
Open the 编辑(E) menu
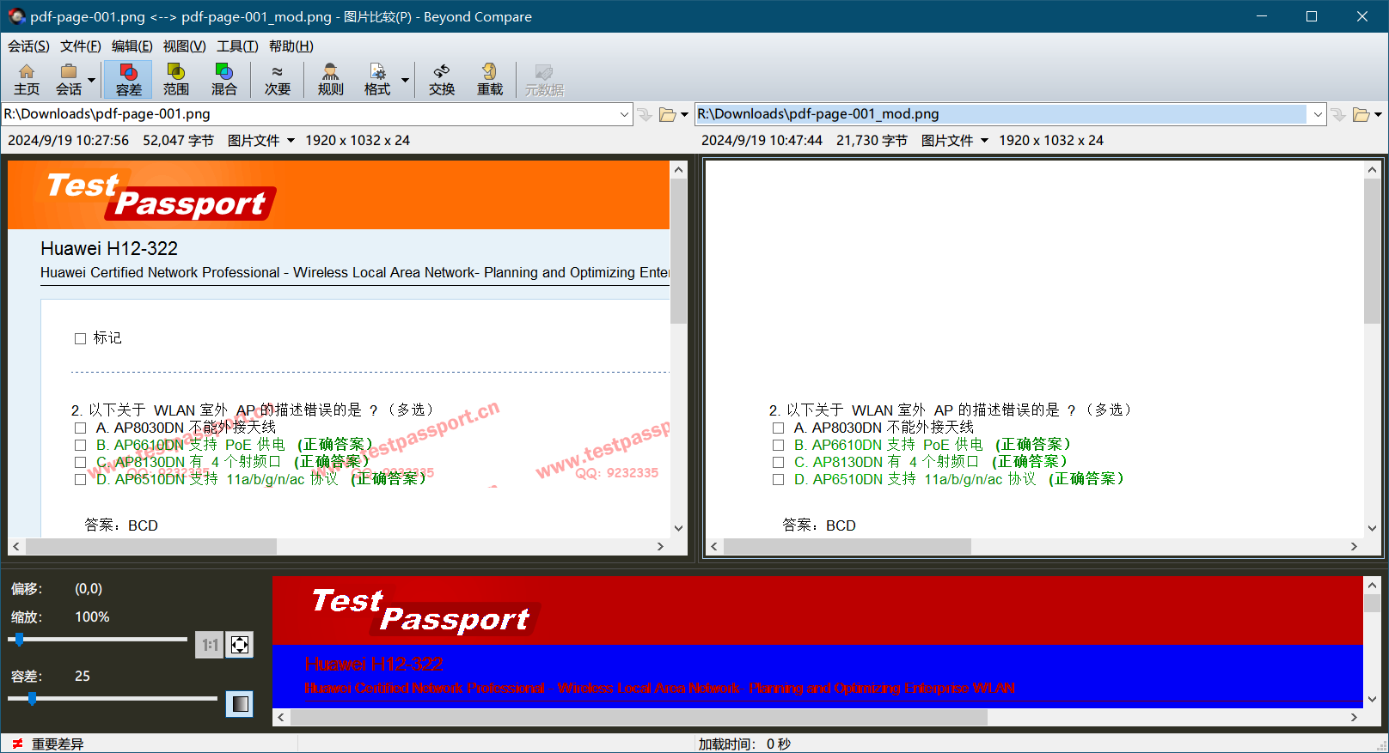[x=132, y=46]
